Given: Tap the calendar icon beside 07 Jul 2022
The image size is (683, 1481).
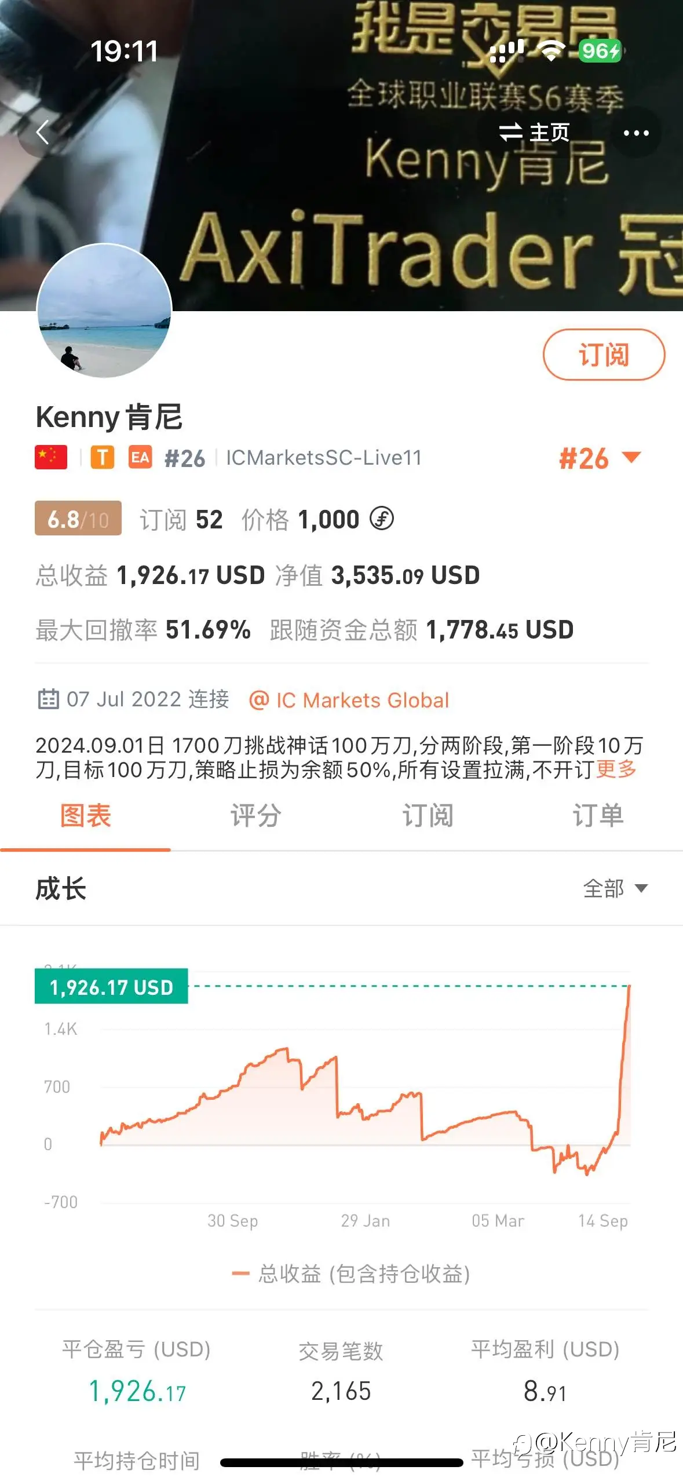Looking at the screenshot, I should (48, 699).
